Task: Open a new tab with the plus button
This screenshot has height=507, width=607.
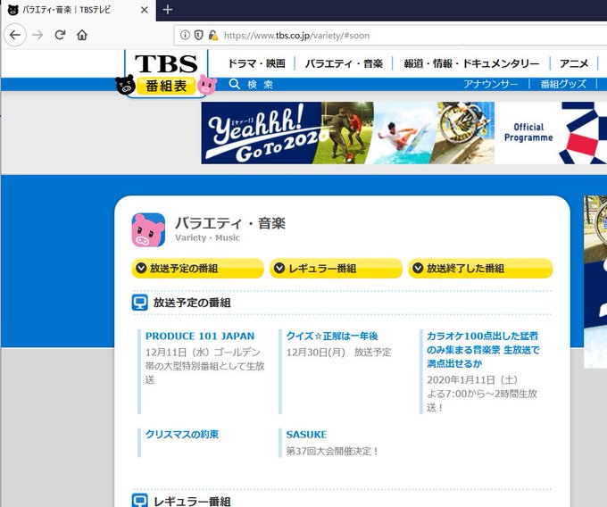Action: 168,9
